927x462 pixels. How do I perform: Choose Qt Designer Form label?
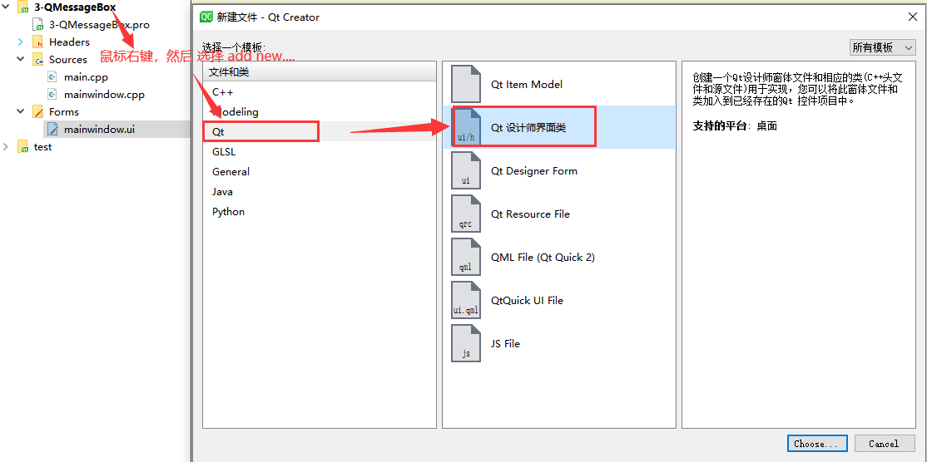pos(534,170)
